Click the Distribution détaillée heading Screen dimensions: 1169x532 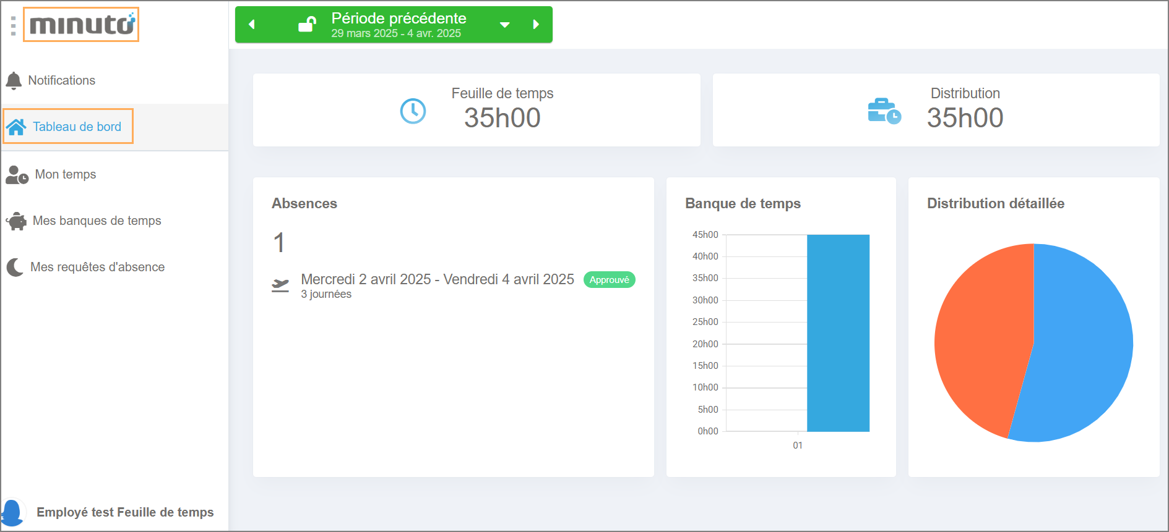(x=996, y=203)
